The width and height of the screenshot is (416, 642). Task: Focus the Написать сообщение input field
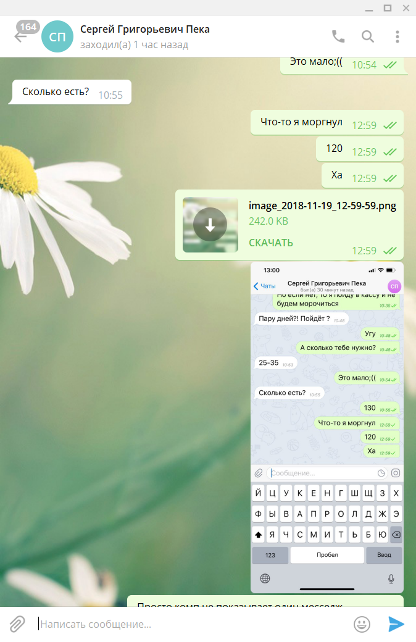click(193, 624)
